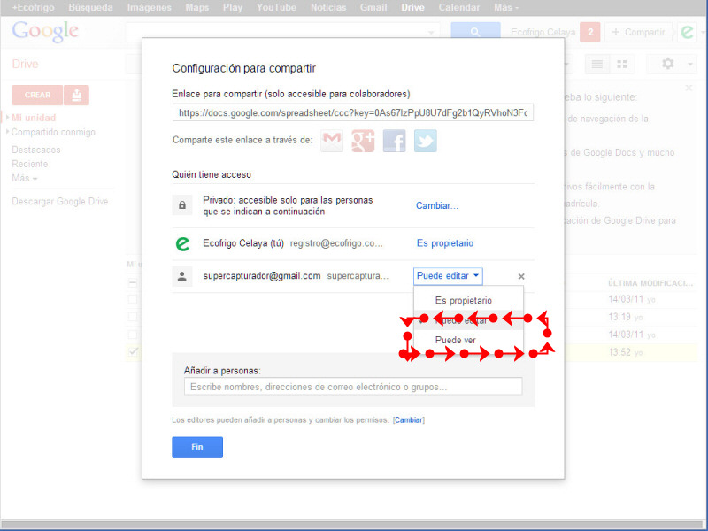Click the lock privacy icon
Image resolution: width=708 pixels, height=531 pixels.
tap(182, 205)
